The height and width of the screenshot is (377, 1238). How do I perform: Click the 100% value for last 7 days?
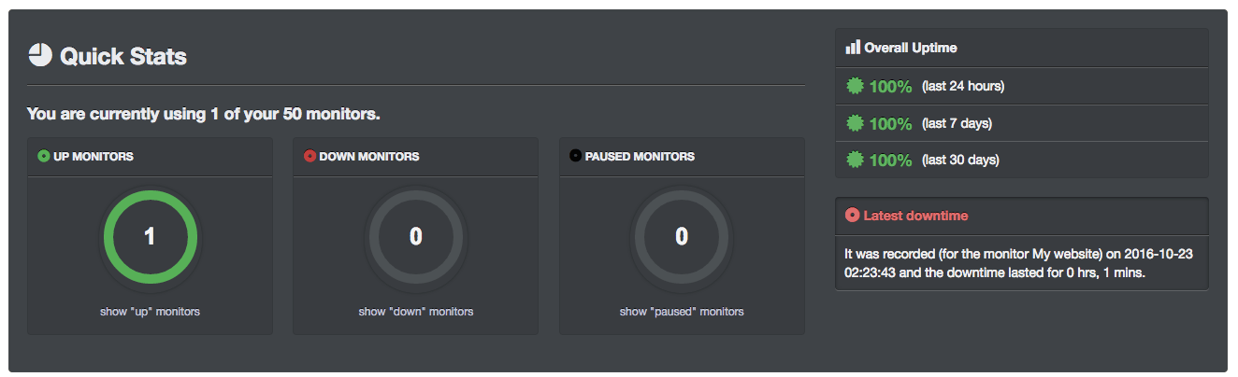tap(890, 123)
